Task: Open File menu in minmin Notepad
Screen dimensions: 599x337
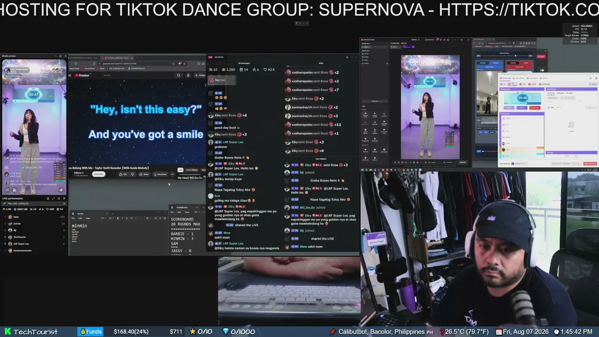Action: (x=73, y=218)
